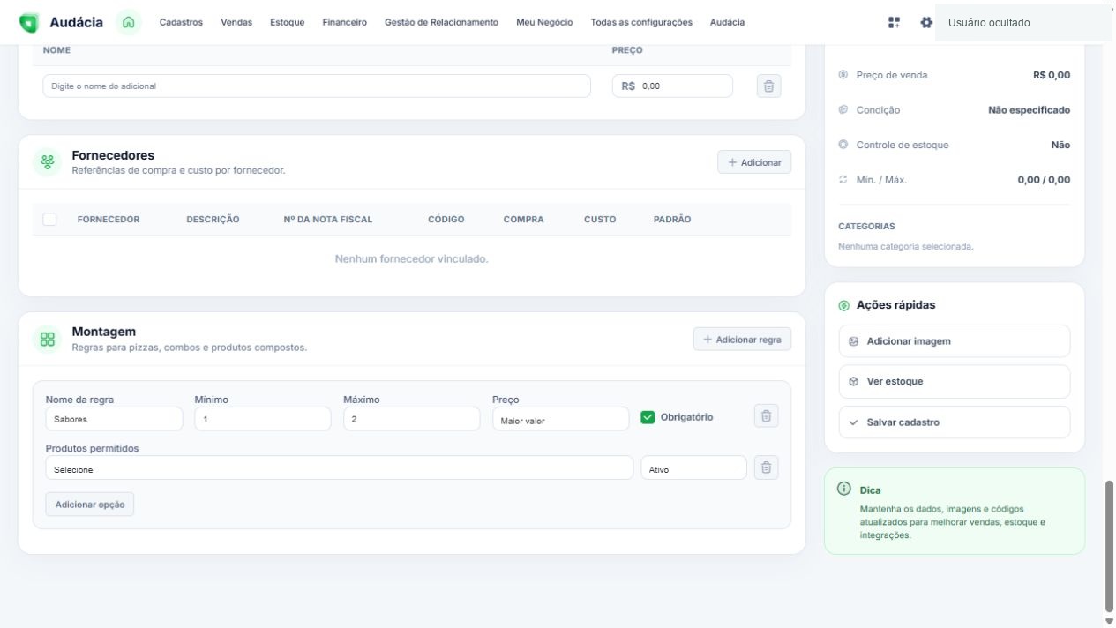Click the Ver estoque quick action
The image size is (1116, 628).
point(955,382)
